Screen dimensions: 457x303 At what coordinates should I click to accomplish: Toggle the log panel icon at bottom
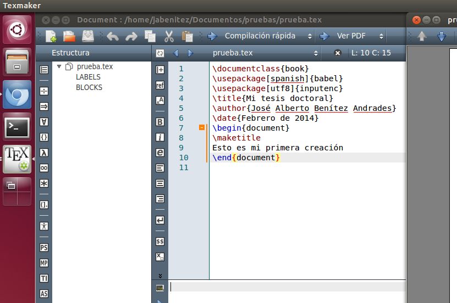coord(160,288)
